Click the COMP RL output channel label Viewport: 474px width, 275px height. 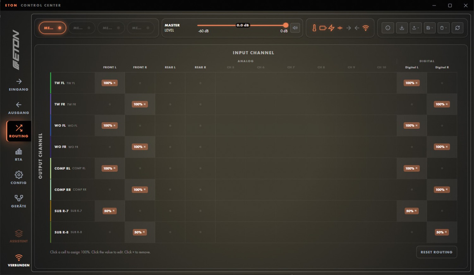[62, 168]
